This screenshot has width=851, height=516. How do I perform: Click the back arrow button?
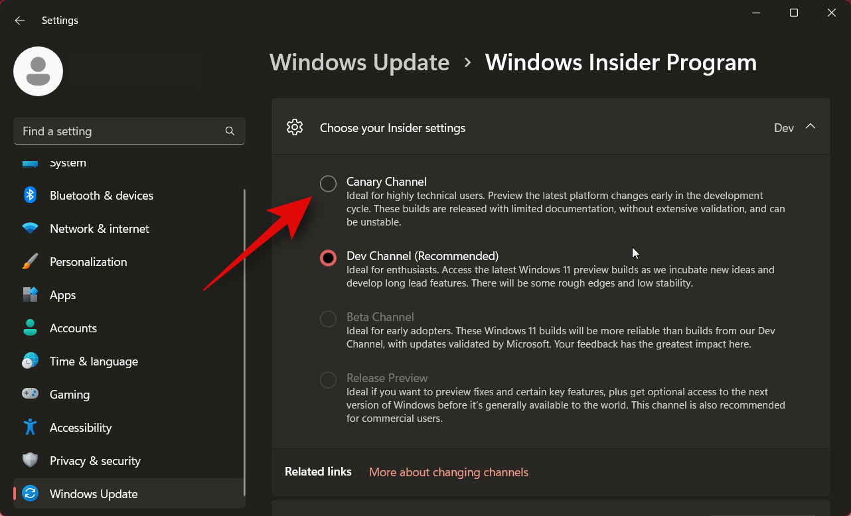coord(19,20)
